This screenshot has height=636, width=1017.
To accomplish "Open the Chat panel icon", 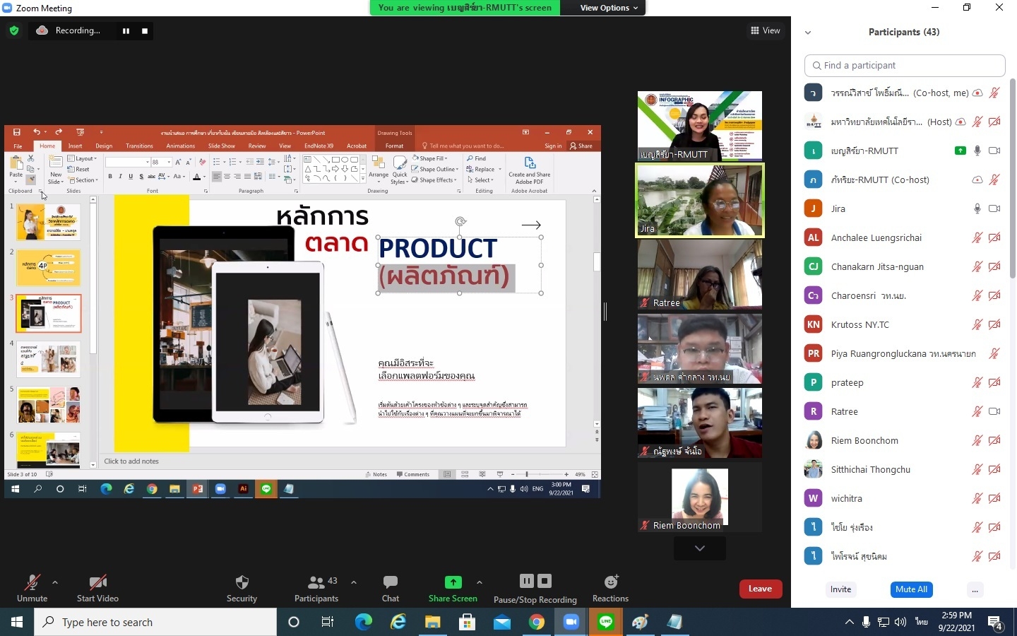I will (x=391, y=582).
